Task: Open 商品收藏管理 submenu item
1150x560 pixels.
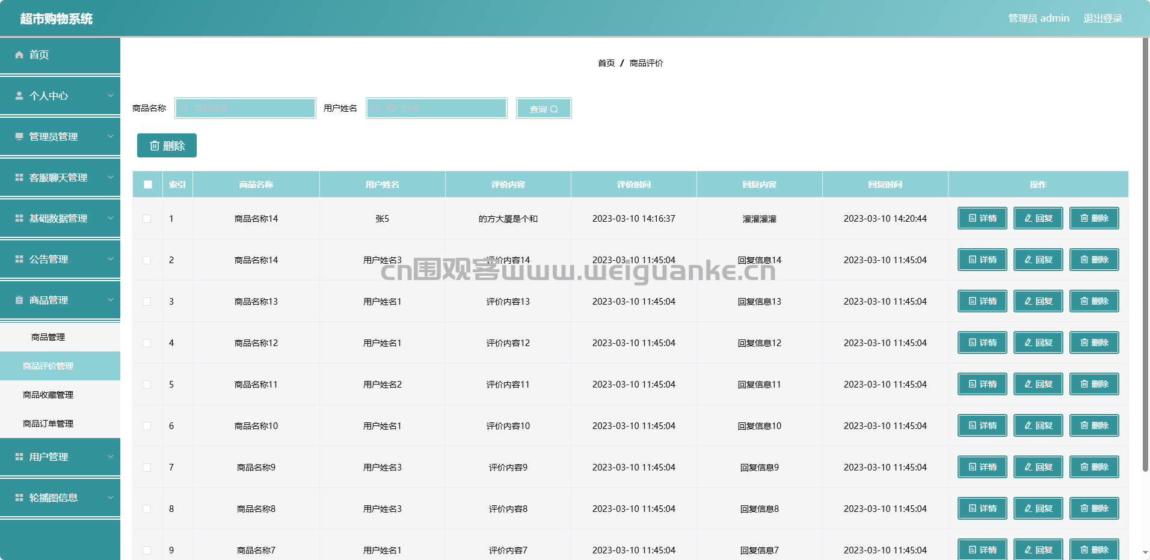Action: tap(60, 395)
